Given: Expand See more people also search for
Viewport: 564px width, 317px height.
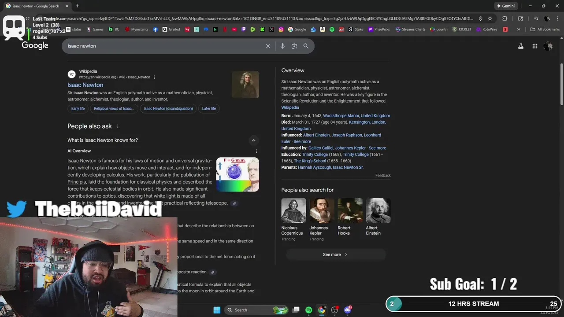Looking at the screenshot, I should (x=335, y=254).
